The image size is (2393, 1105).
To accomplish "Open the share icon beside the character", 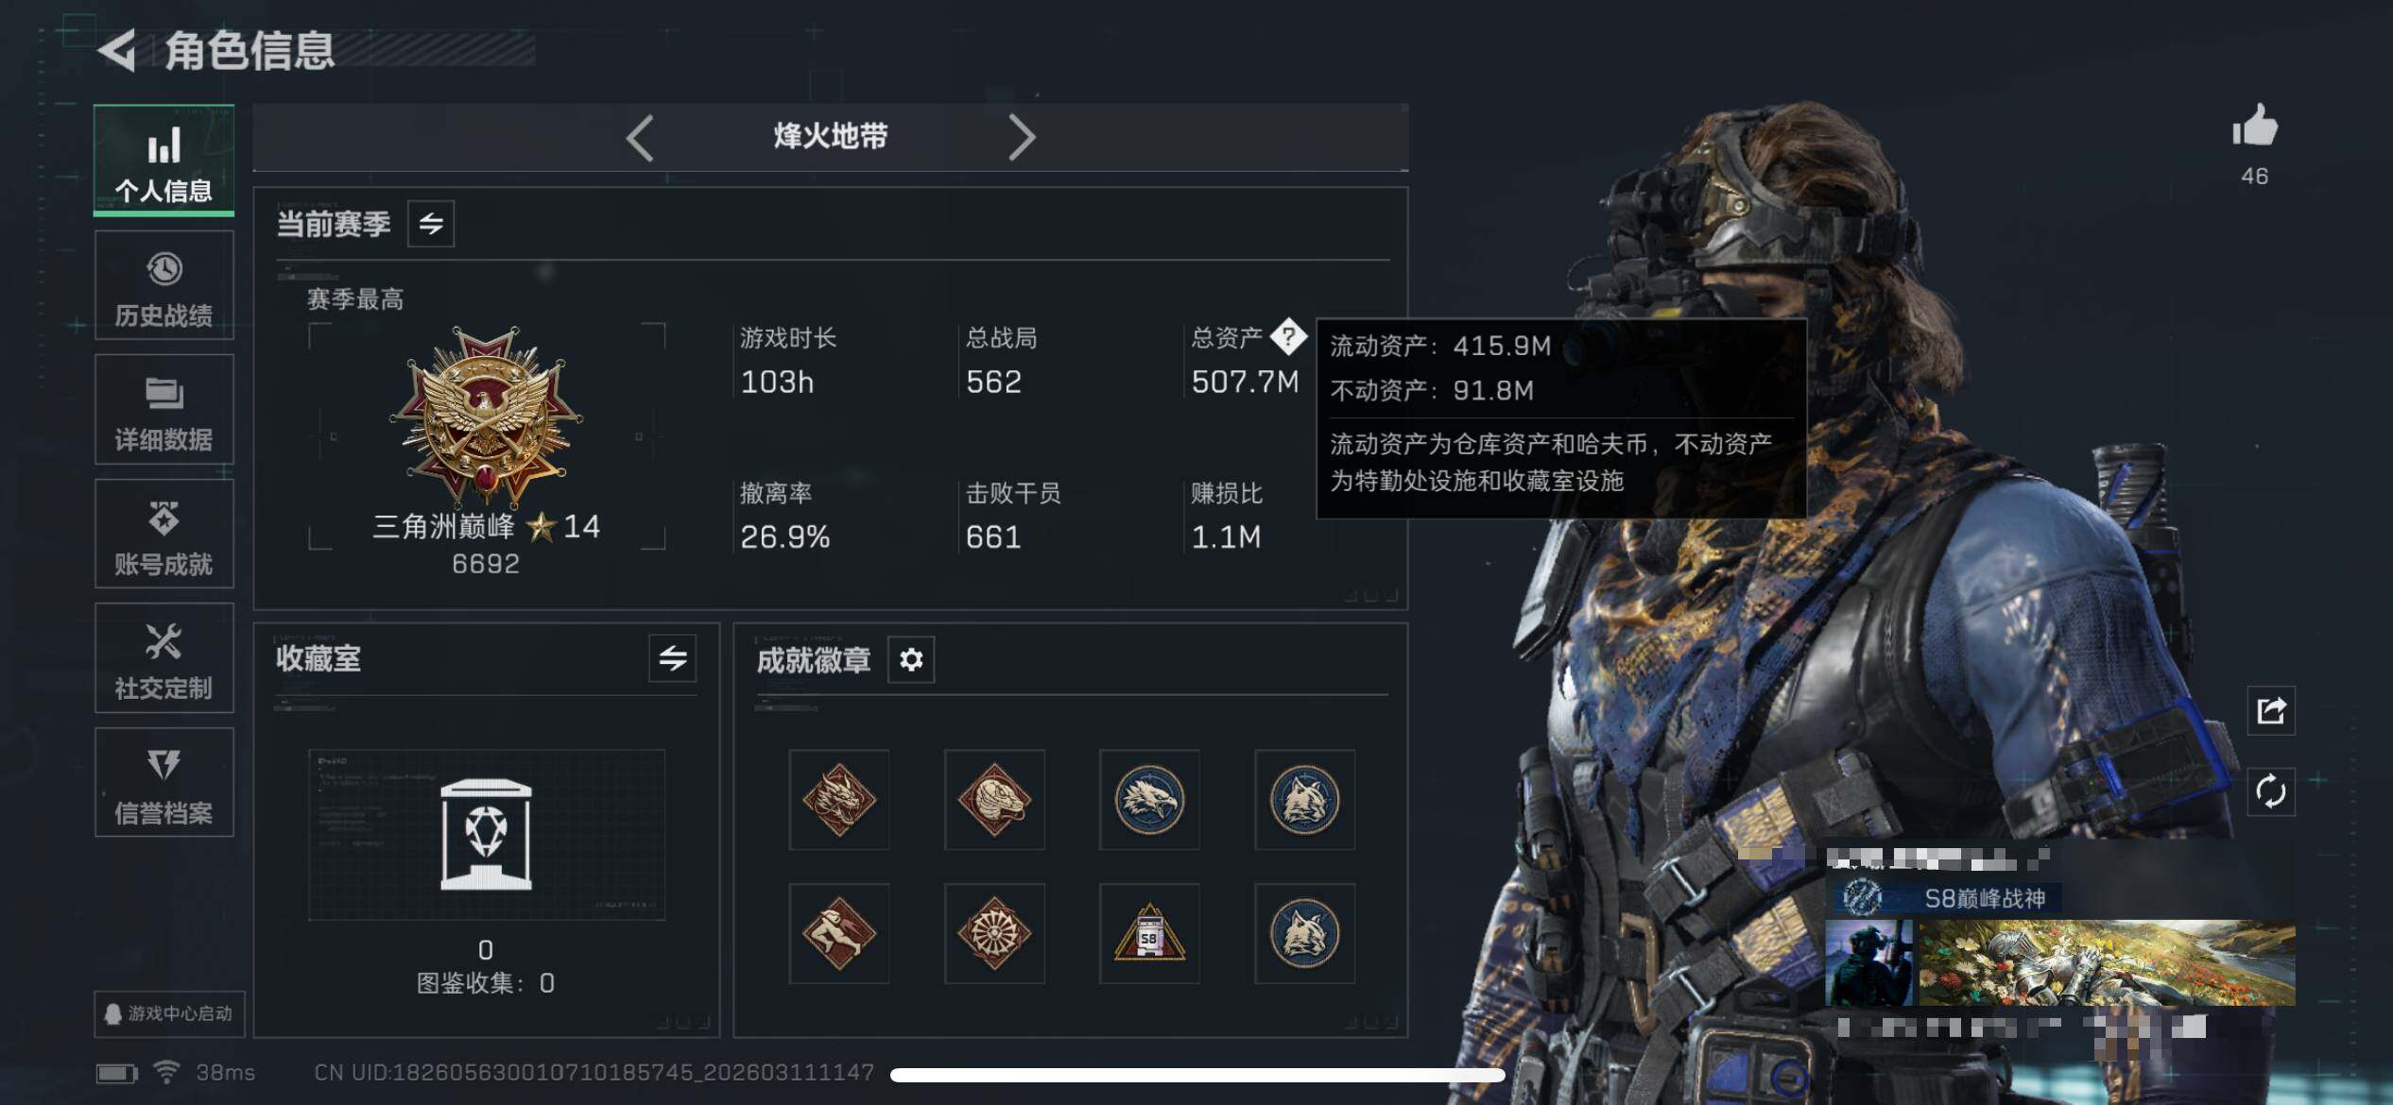I will pos(2270,710).
